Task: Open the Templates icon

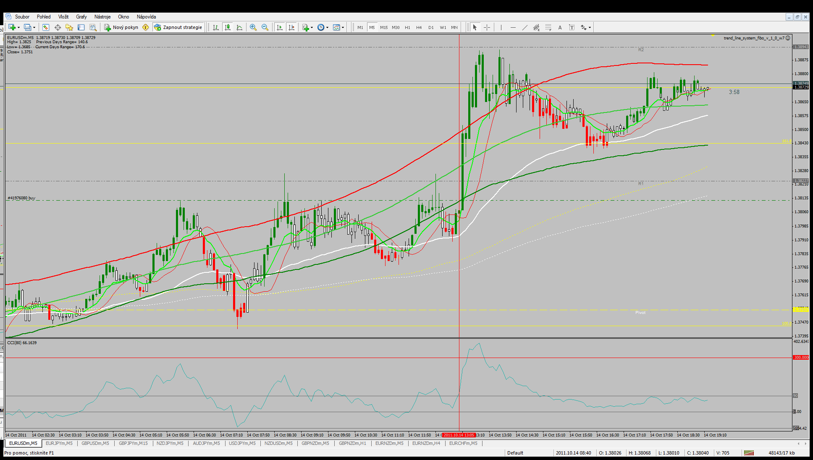Action: coord(336,27)
